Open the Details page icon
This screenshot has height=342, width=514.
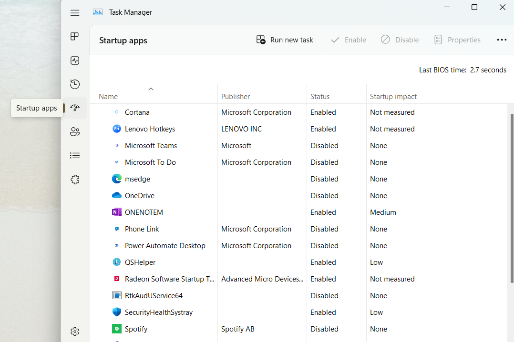click(x=75, y=155)
